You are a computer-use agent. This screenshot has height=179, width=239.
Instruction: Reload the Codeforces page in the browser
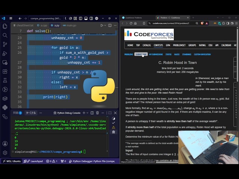tap(131, 23)
